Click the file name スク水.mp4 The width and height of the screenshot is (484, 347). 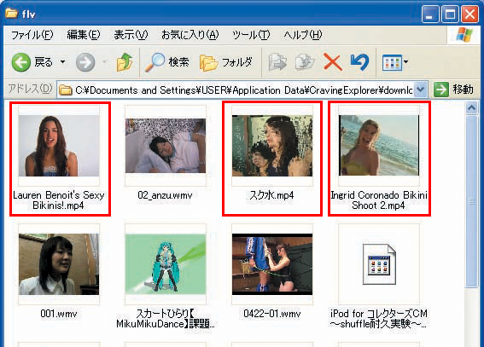point(272,195)
